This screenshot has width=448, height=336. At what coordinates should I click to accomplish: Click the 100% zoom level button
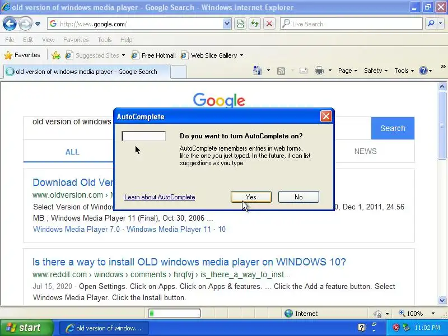[412, 314]
